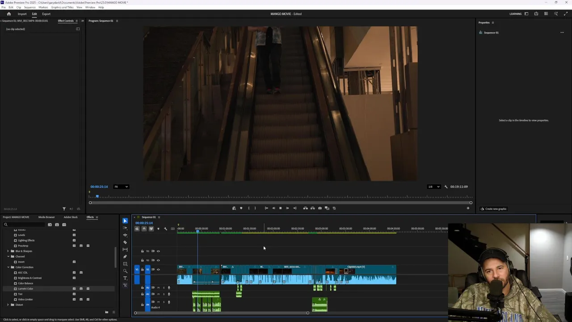Click the timeline horizontal zoom scrollbar
Viewport: 572px width, 322px height.
(x=222, y=313)
